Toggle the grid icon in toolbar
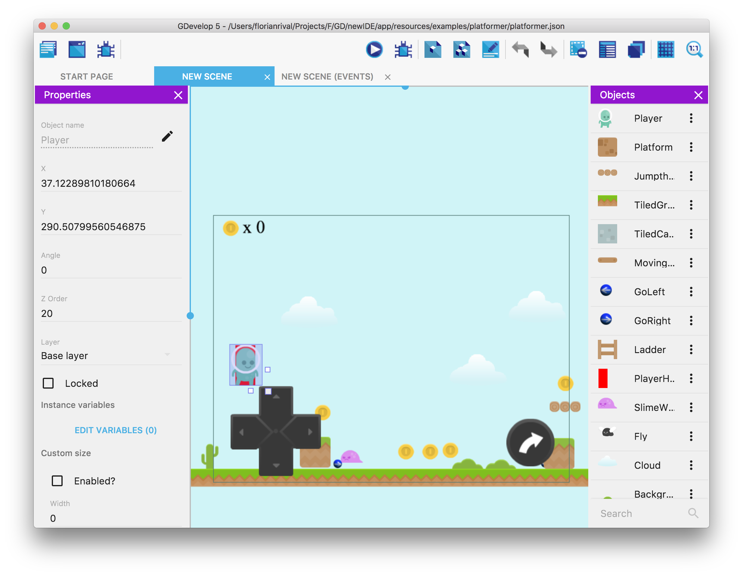The image size is (743, 576). tap(665, 50)
